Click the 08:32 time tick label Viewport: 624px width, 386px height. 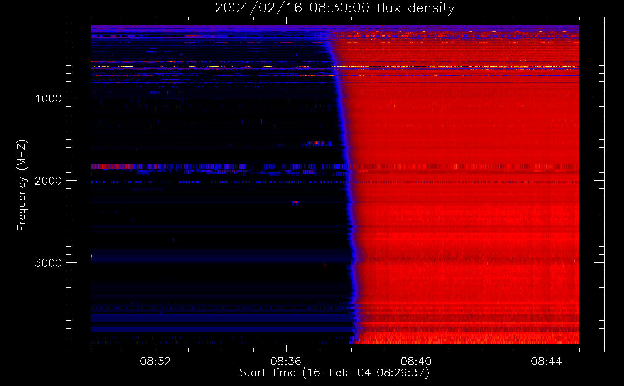(x=155, y=362)
